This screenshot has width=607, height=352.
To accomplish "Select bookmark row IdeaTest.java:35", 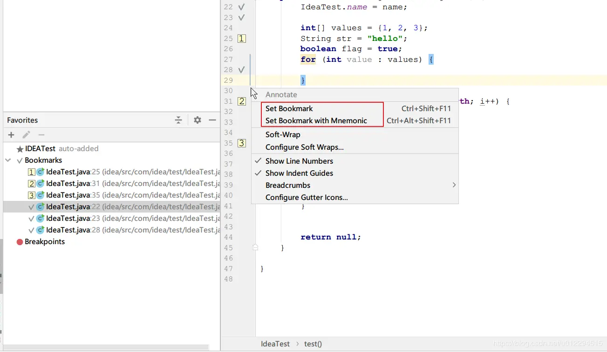I will click(x=112, y=195).
